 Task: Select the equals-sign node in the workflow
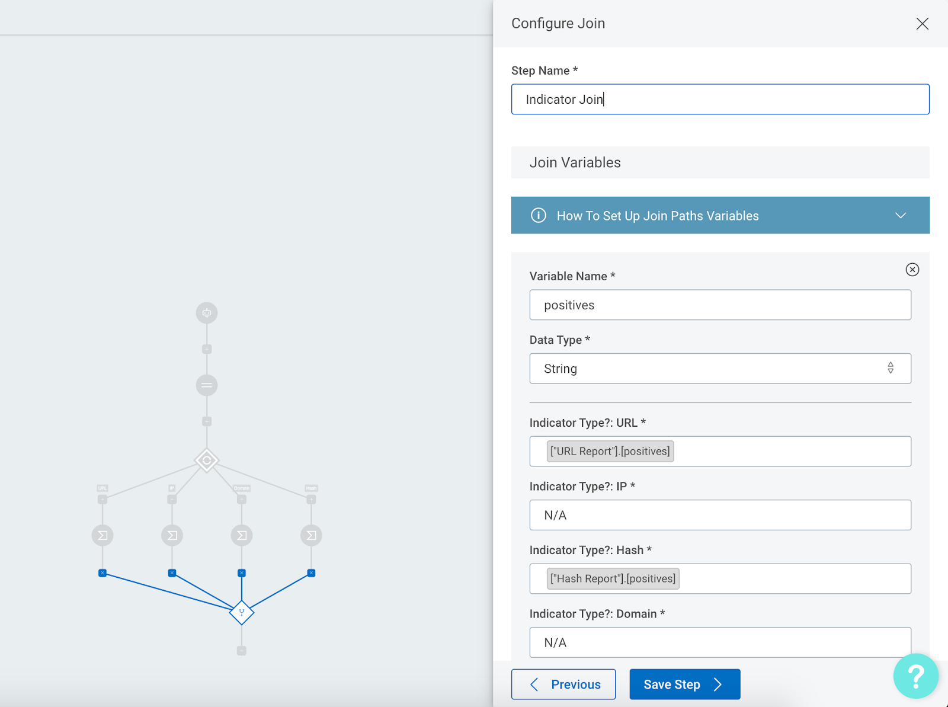tap(207, 385)
